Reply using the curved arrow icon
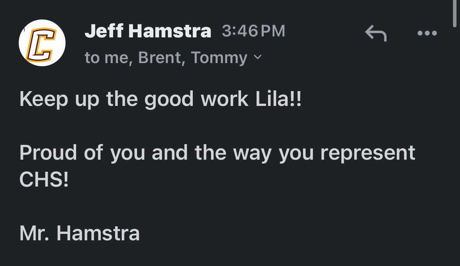 point(376,33)
